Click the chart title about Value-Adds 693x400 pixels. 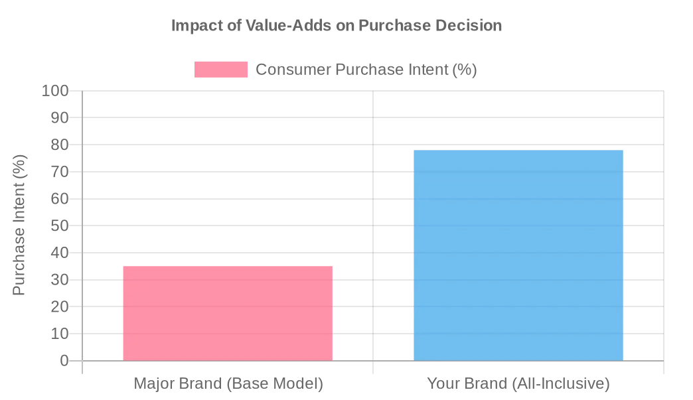(337, 26)
